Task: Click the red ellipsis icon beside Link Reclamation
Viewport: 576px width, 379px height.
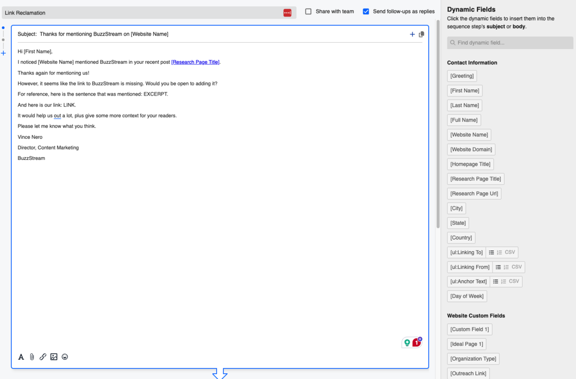Action: (x=287, y=12)
